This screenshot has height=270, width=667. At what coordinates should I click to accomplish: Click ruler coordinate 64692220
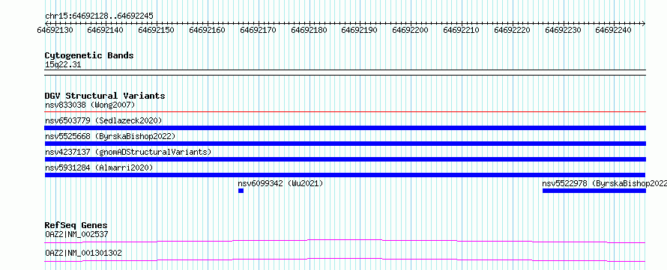click(x=512, y=30)
